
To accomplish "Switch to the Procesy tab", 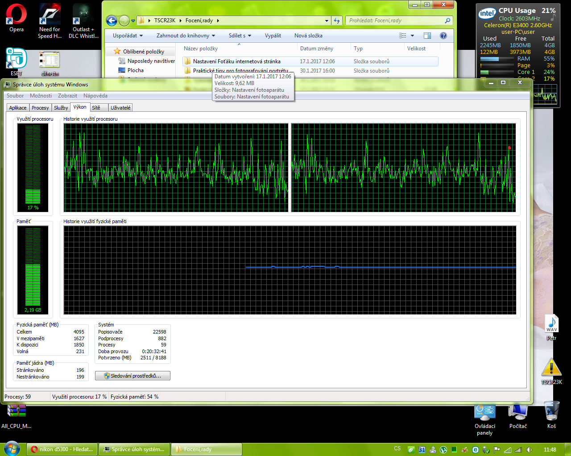I will 40,108.
